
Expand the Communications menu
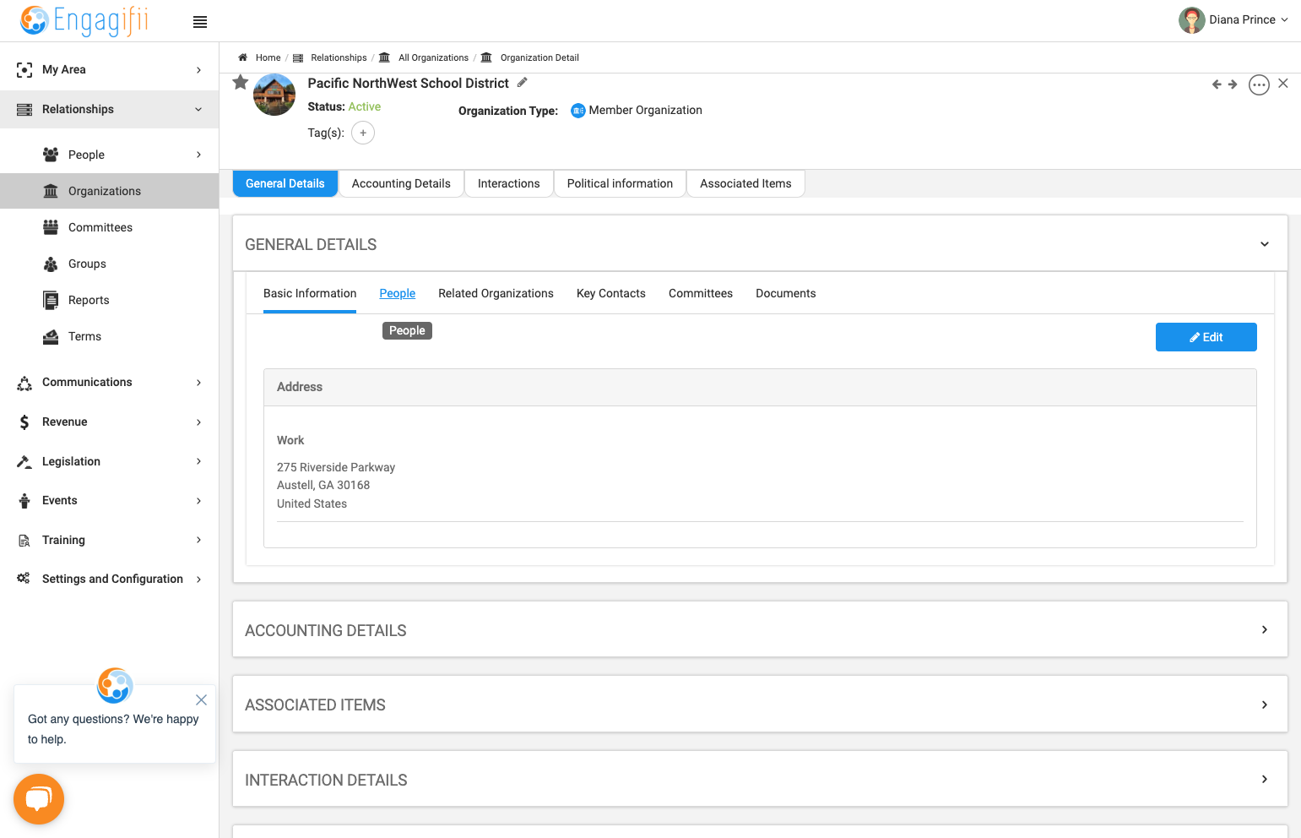point(110,382)
